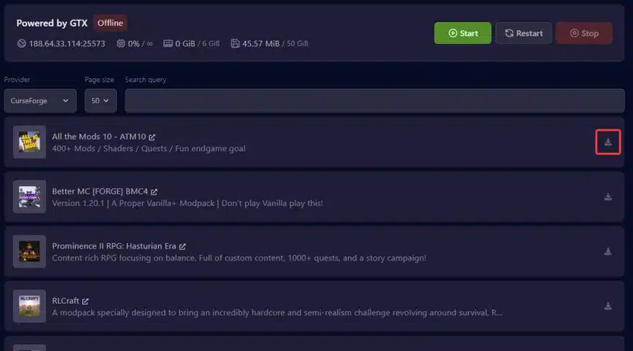The image size is (633, 351).
Task: Click the globe icon beside the server address
Action: click(22, 44)
